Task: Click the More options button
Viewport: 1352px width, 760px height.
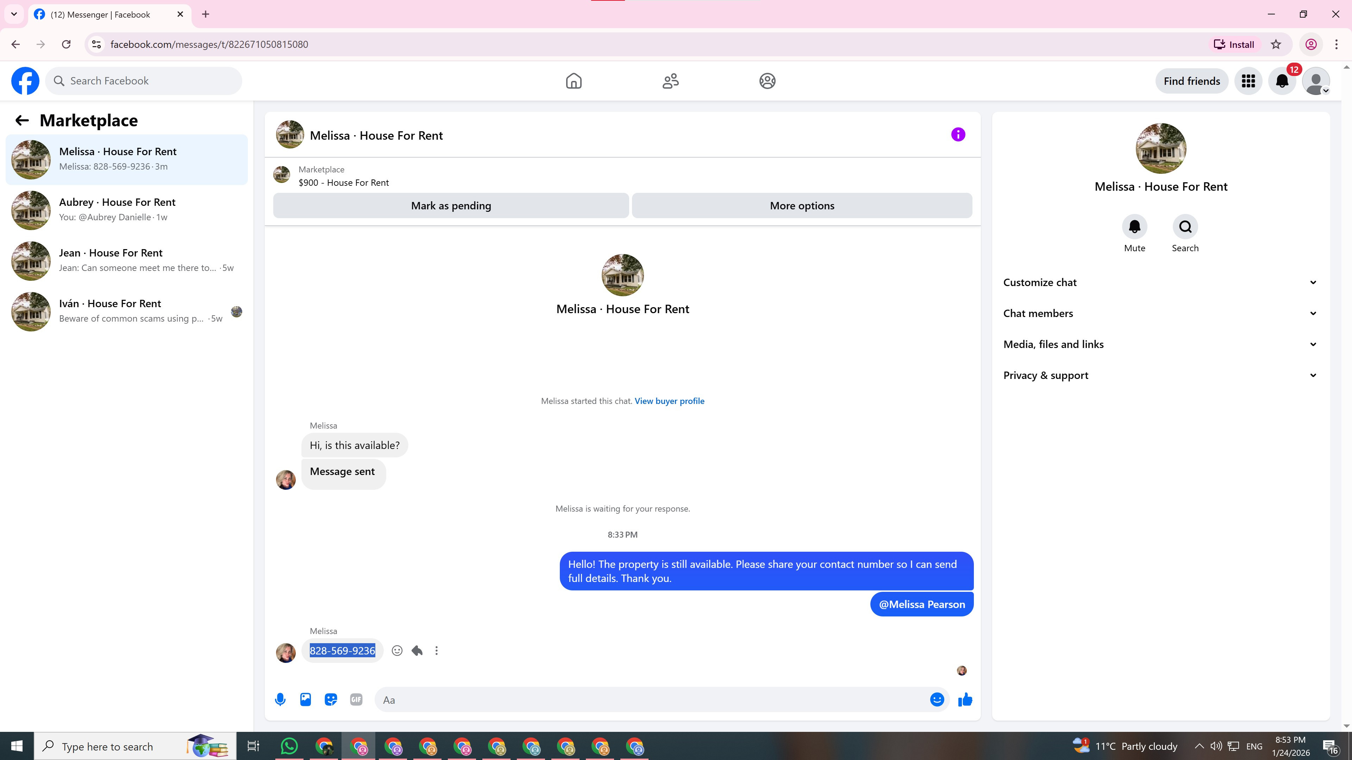Action: pos(801,205)
